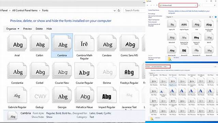
Task: Click back arrow in top-right Fonts window
Action: (147, 5)
